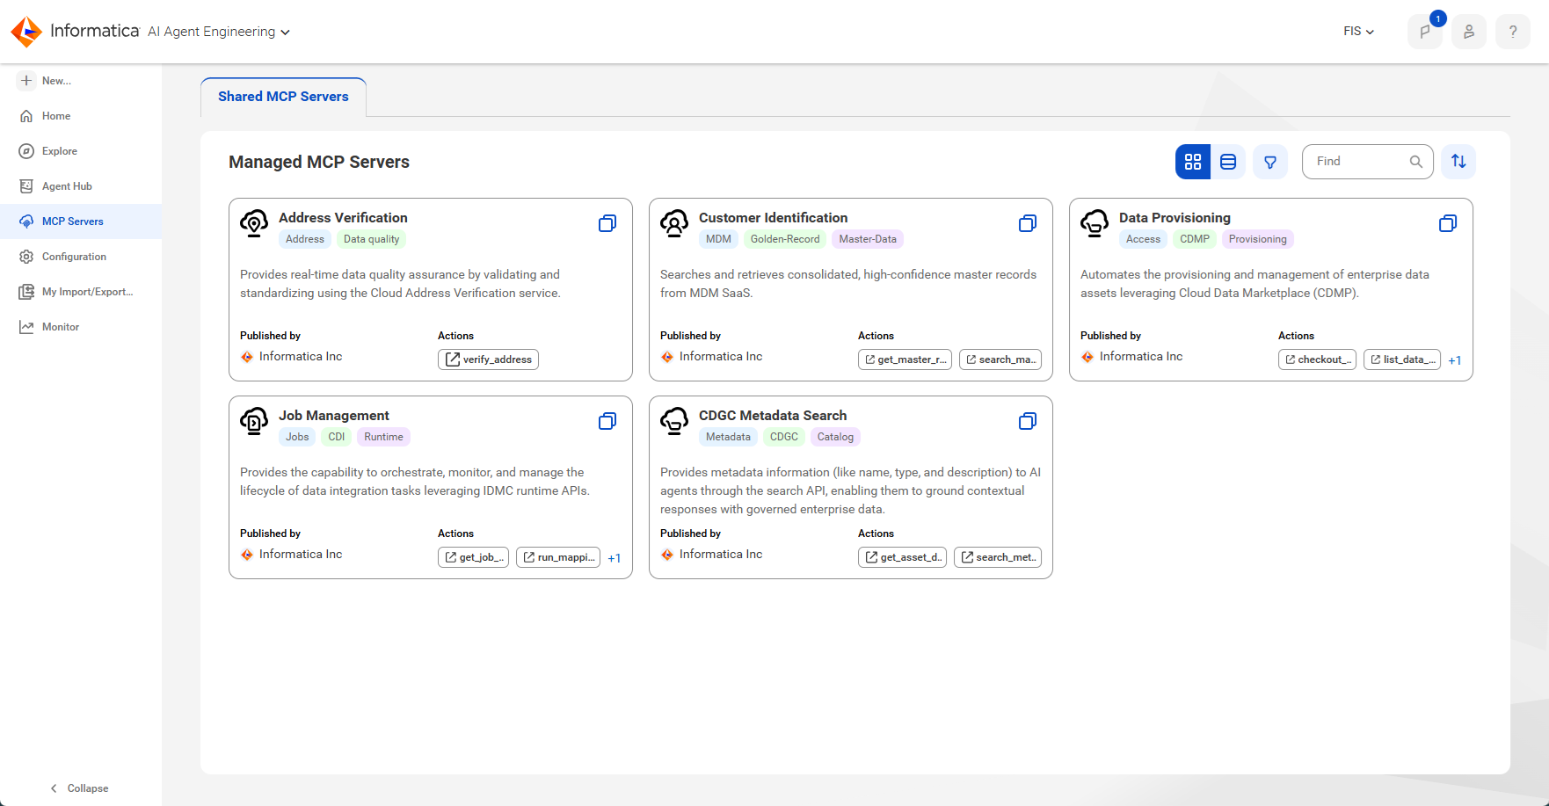Click the New... plus icon
The height and width of the screenshot is (806, 1549).
pyautogui.click(x=26, y=81)
